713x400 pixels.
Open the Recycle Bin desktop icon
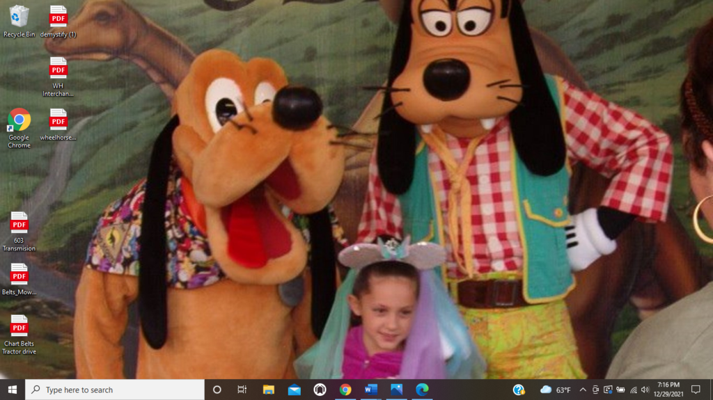tap(19, 21)
